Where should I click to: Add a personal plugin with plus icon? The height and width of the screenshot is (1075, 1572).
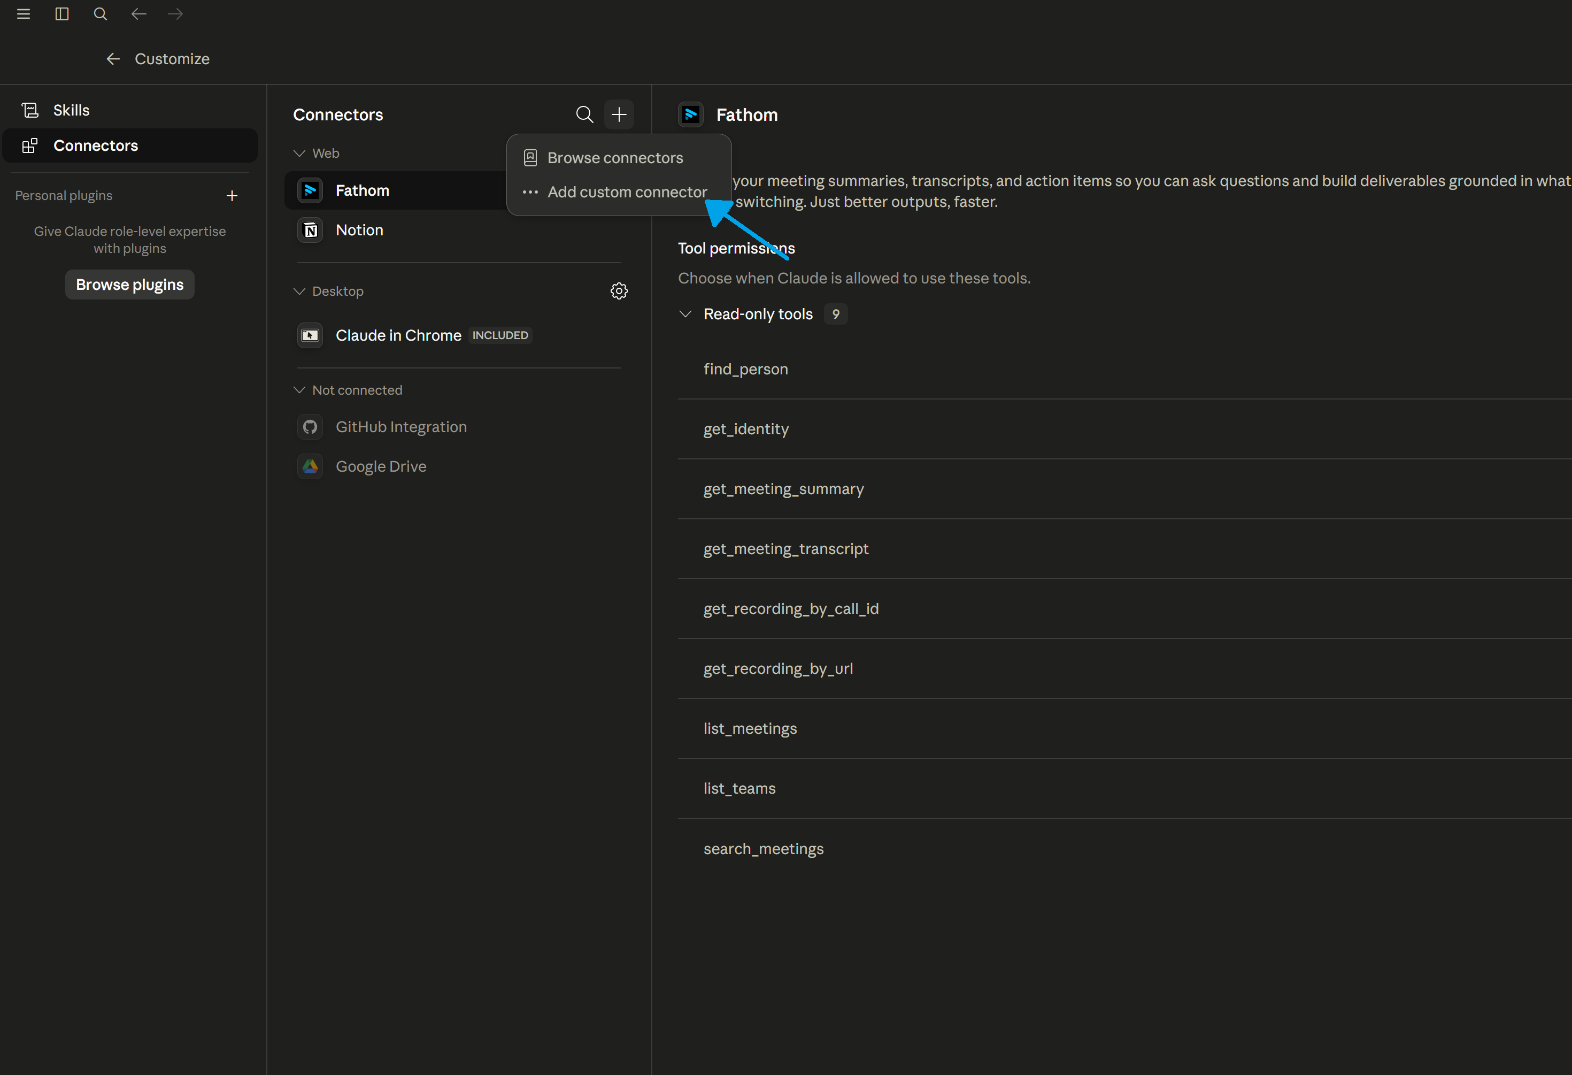point(232,196)
